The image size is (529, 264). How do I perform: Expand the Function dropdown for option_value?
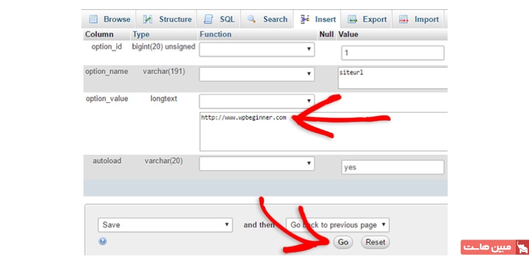[257, 101]
